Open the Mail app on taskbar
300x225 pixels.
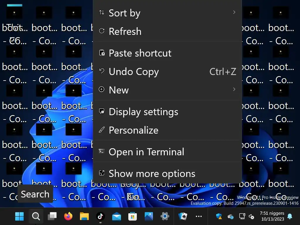tap(117, 217)
